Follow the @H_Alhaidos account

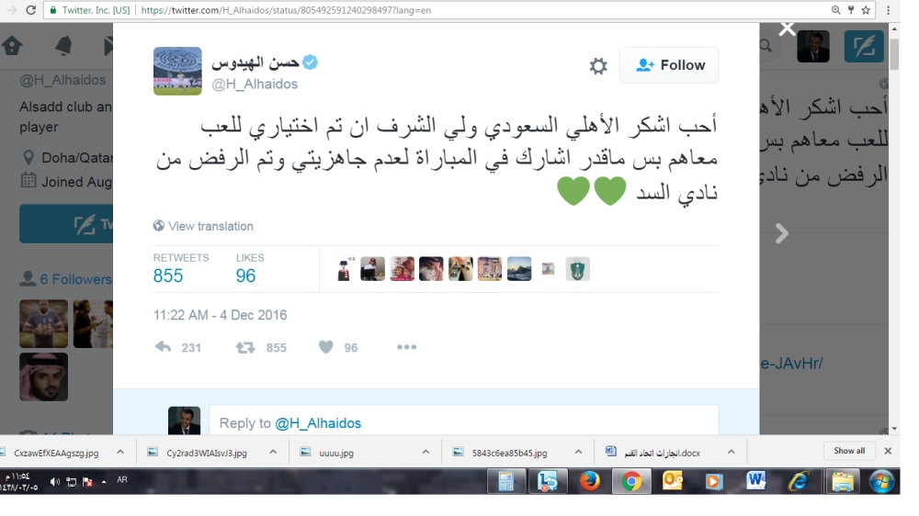(x=669, y=65)
